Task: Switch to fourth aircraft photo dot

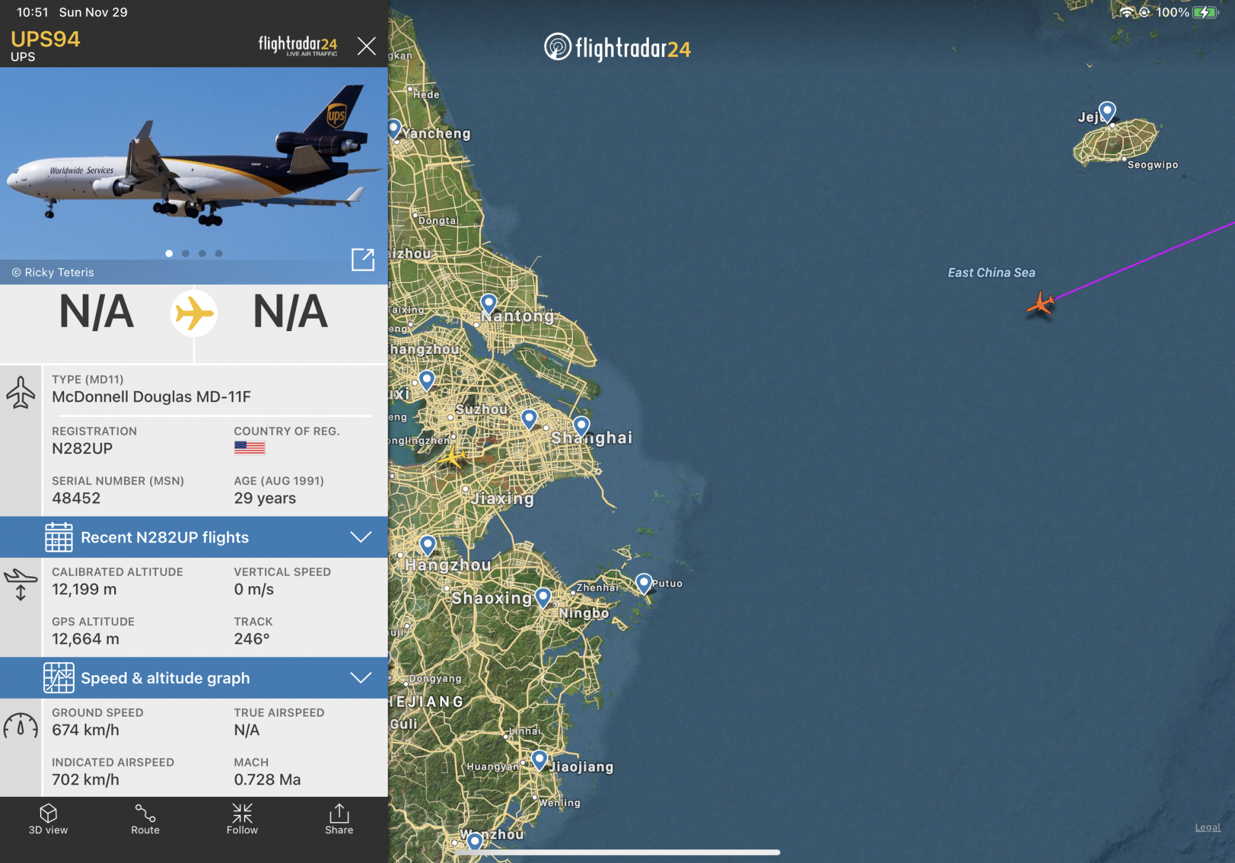Action: coord(219,253)
